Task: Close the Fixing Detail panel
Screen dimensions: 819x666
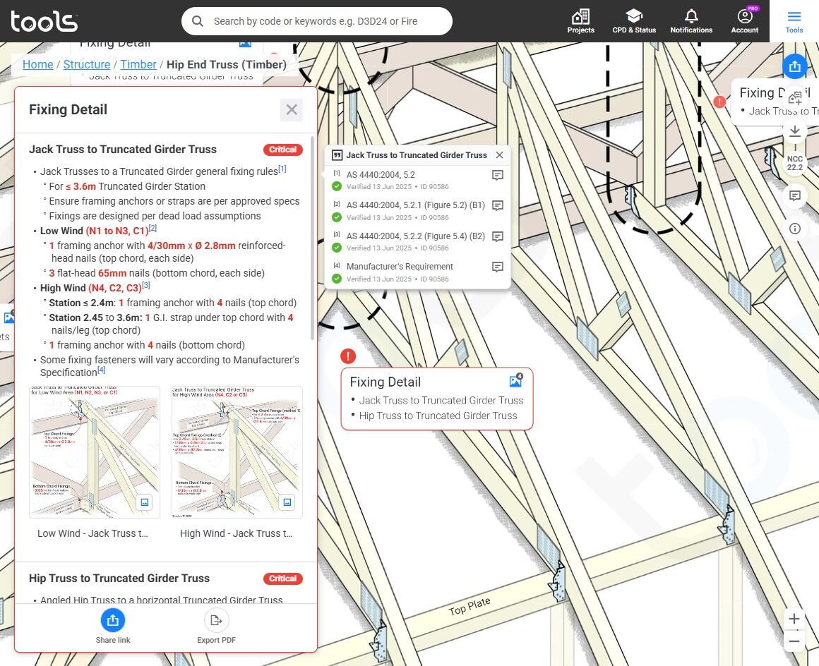Action: click(x=291, y=110)
